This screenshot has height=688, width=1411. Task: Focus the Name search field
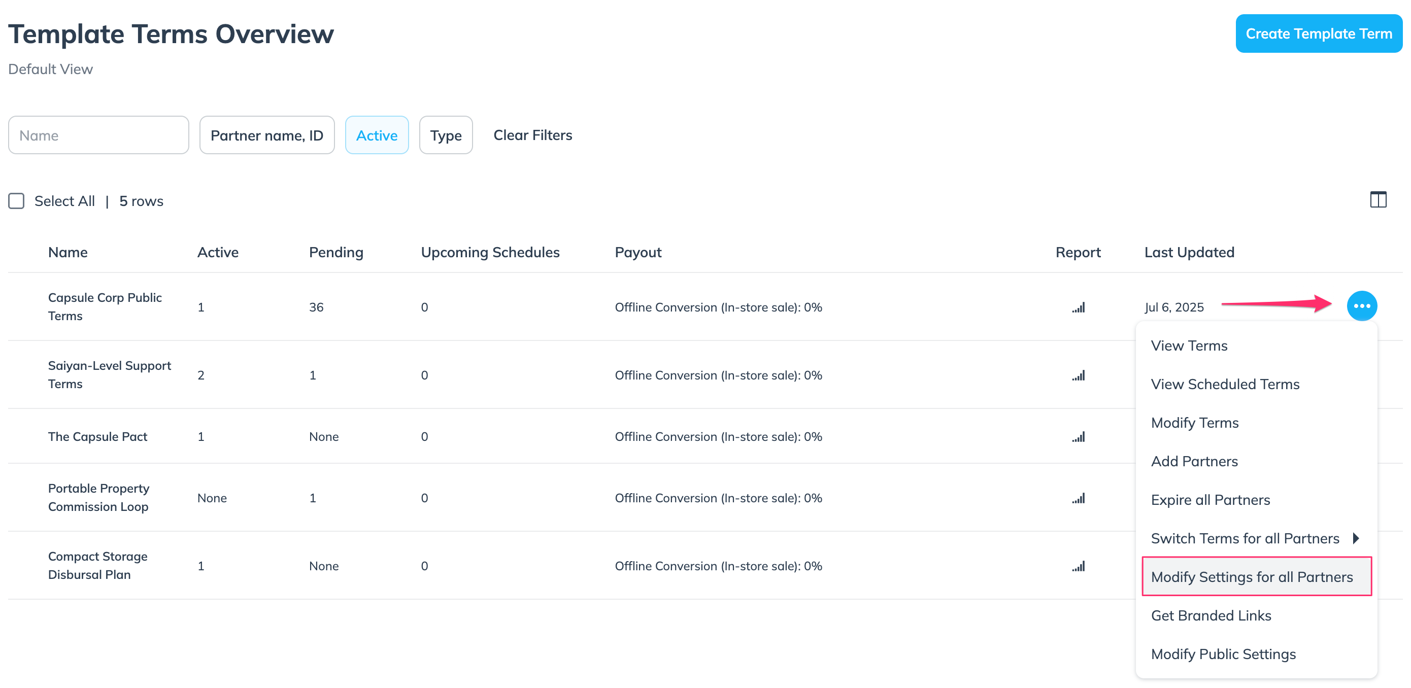click(98, 135)
